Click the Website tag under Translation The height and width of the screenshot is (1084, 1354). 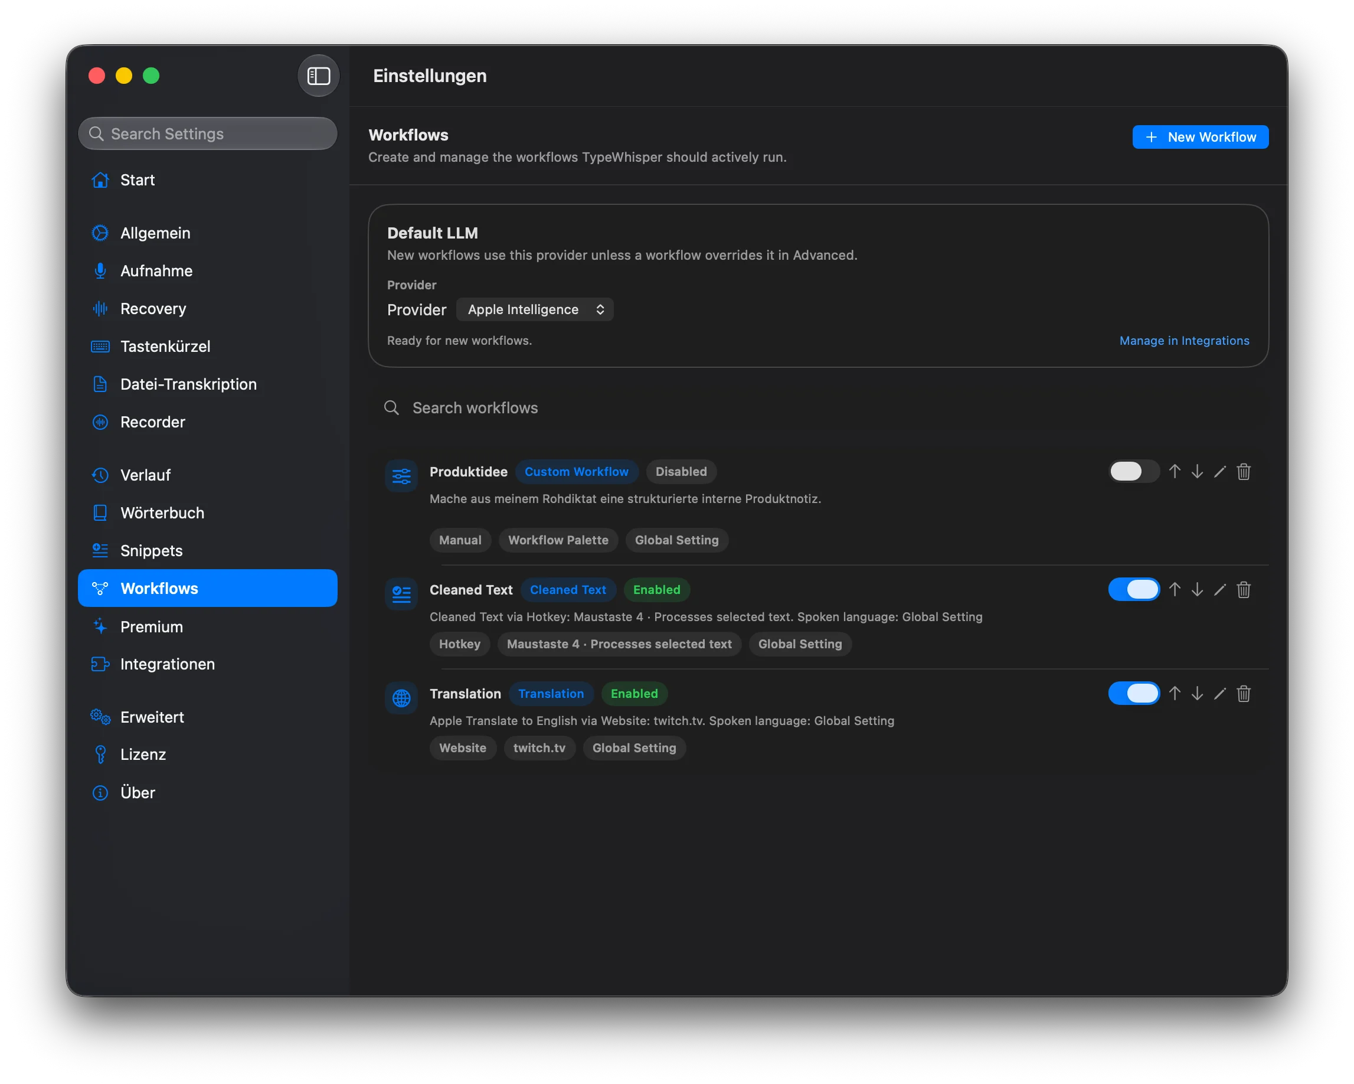coord(462,748)
